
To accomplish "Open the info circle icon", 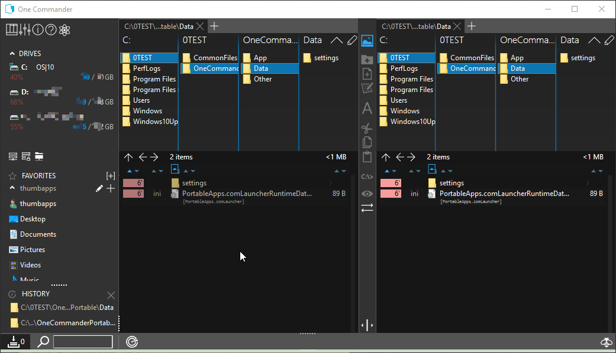I will pyautogui.click(x=38, y=30).
